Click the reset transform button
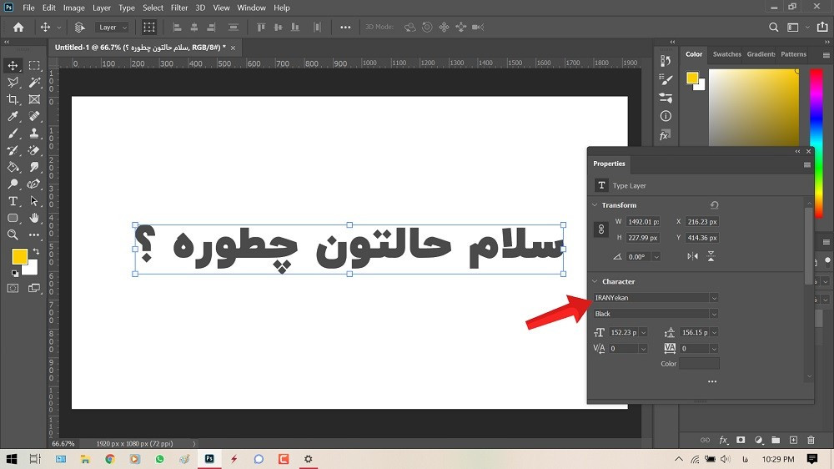 (715, 205)
